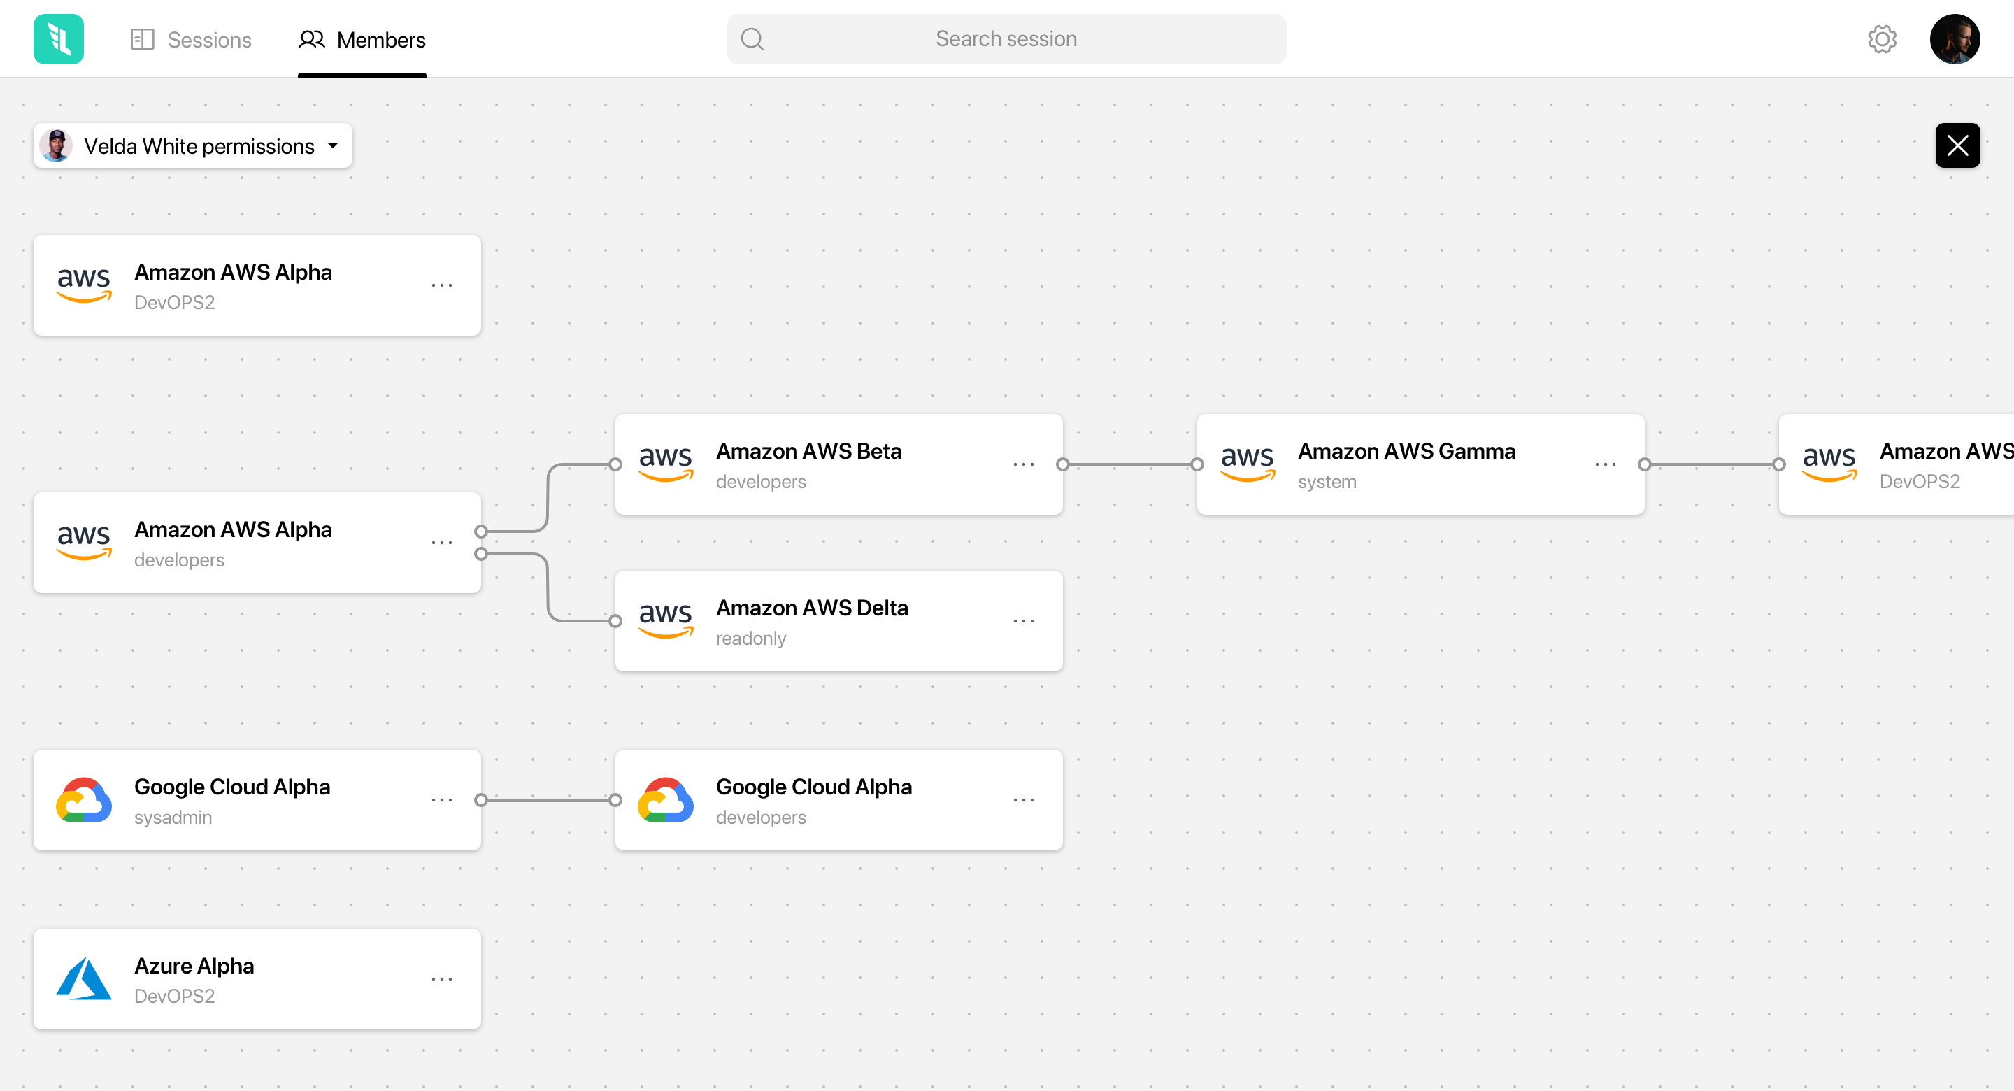Click 'system' role text on Gamma card
2014x1091 pixels.
(1327, 482)
